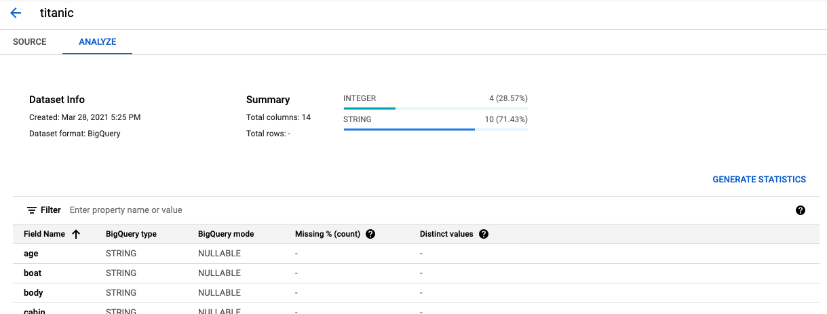Focus the filter property name input field
This screenshot has height=314, width=827.
tap(271, 210)
